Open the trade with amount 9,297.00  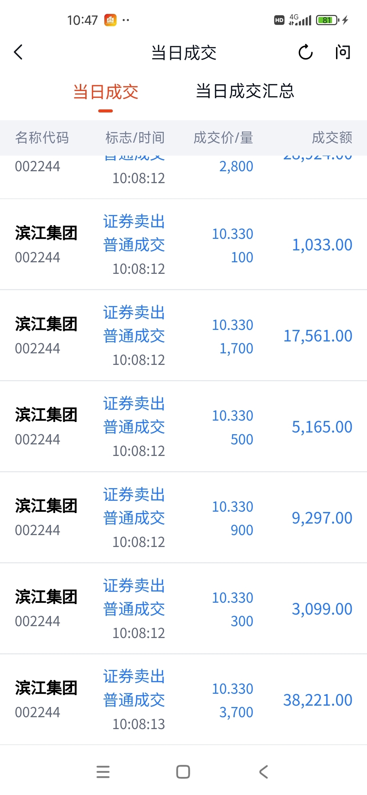pyautogui.click(x=183, y=518)
